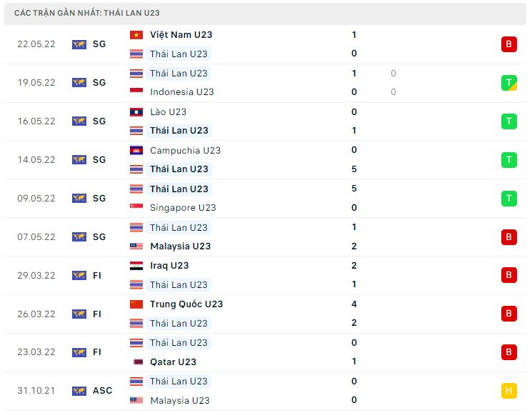Open the 16.05.22 match date row

tap(266, 121)
